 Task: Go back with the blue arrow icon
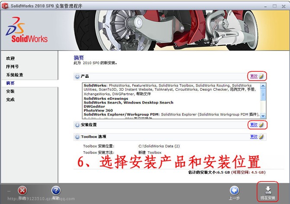tap(234, 191)
